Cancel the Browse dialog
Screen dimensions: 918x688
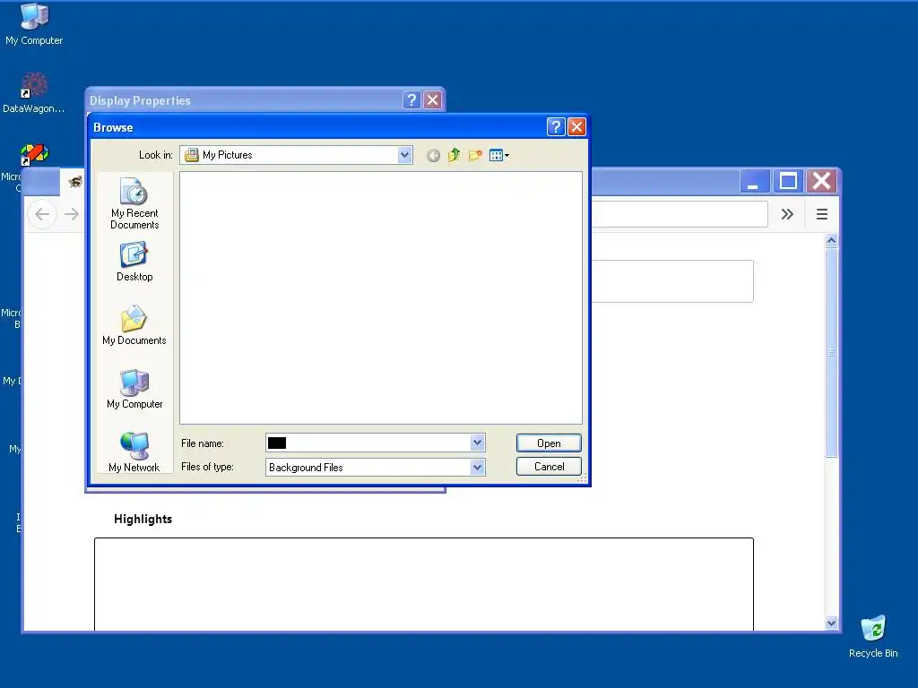549,466
